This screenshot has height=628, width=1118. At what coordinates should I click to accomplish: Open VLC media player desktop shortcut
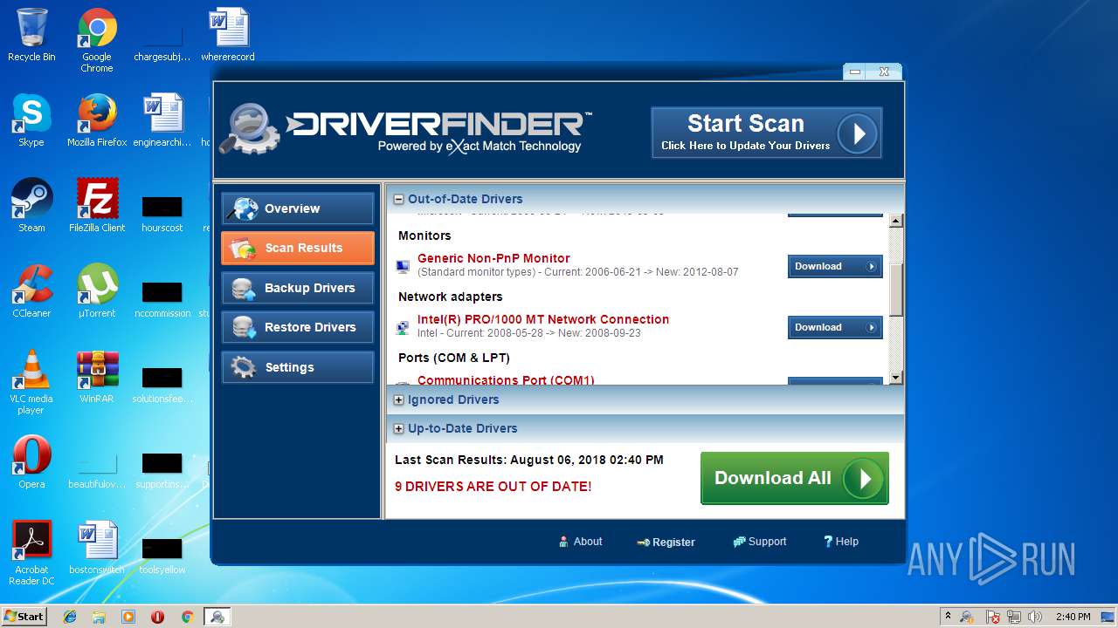tap(31, 382)
